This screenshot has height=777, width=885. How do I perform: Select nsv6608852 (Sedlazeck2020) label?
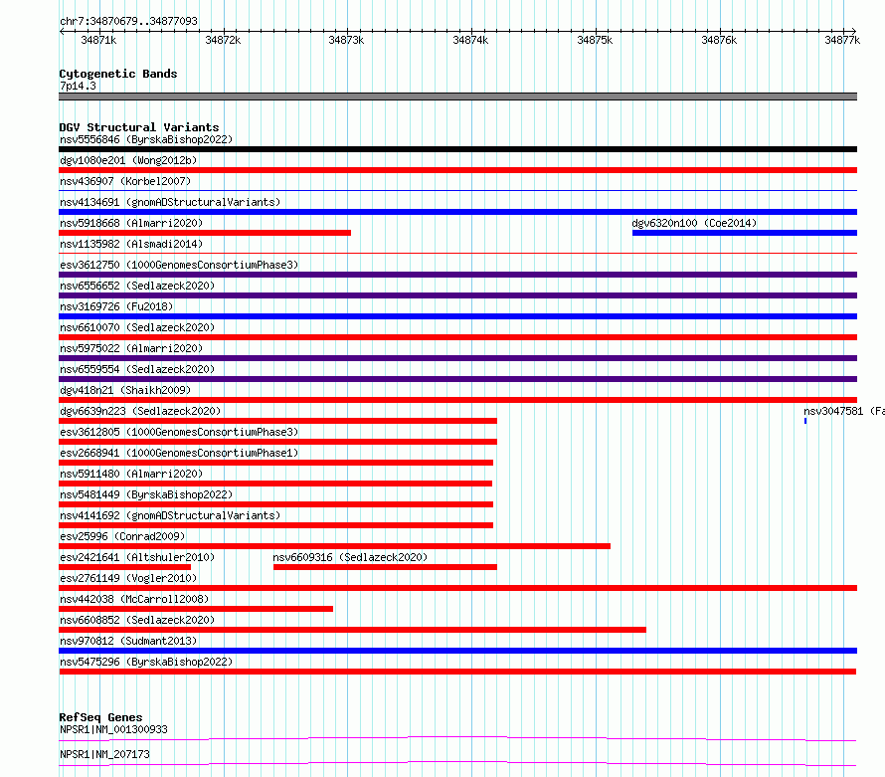coord(137,620)
